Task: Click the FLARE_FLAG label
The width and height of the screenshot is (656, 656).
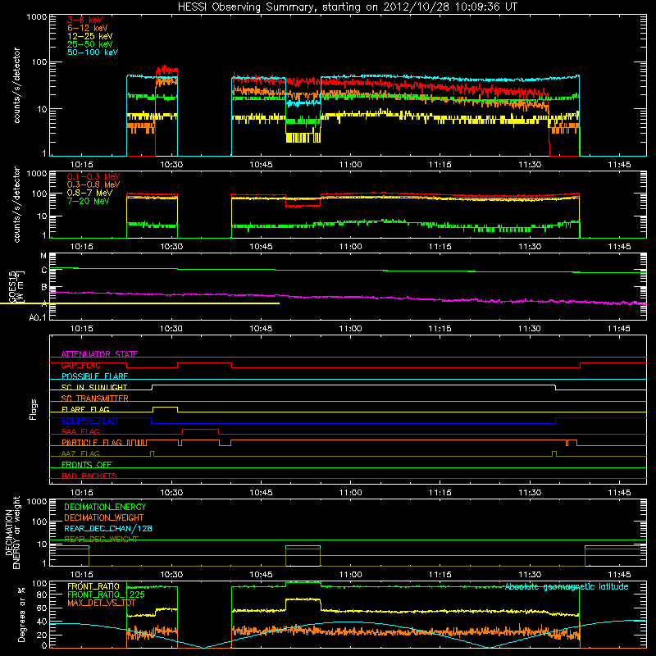Action: (x=85, y=409)
